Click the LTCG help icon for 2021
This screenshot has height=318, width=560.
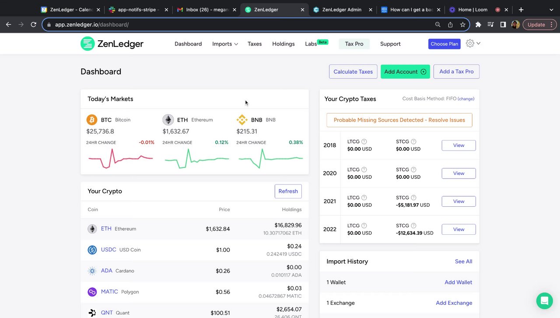tap(364, 198)
